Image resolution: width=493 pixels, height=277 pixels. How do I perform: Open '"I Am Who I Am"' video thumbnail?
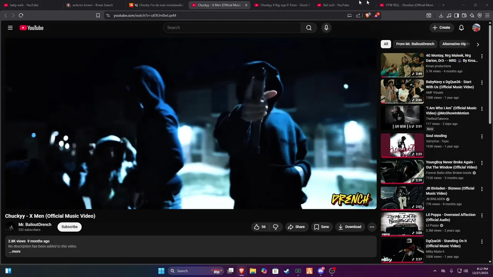point(402,118)
